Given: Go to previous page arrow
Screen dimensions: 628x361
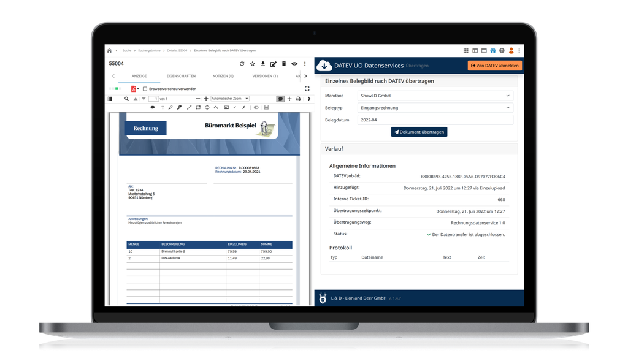Looking at the screenshot, I should (x=136, y=99).
